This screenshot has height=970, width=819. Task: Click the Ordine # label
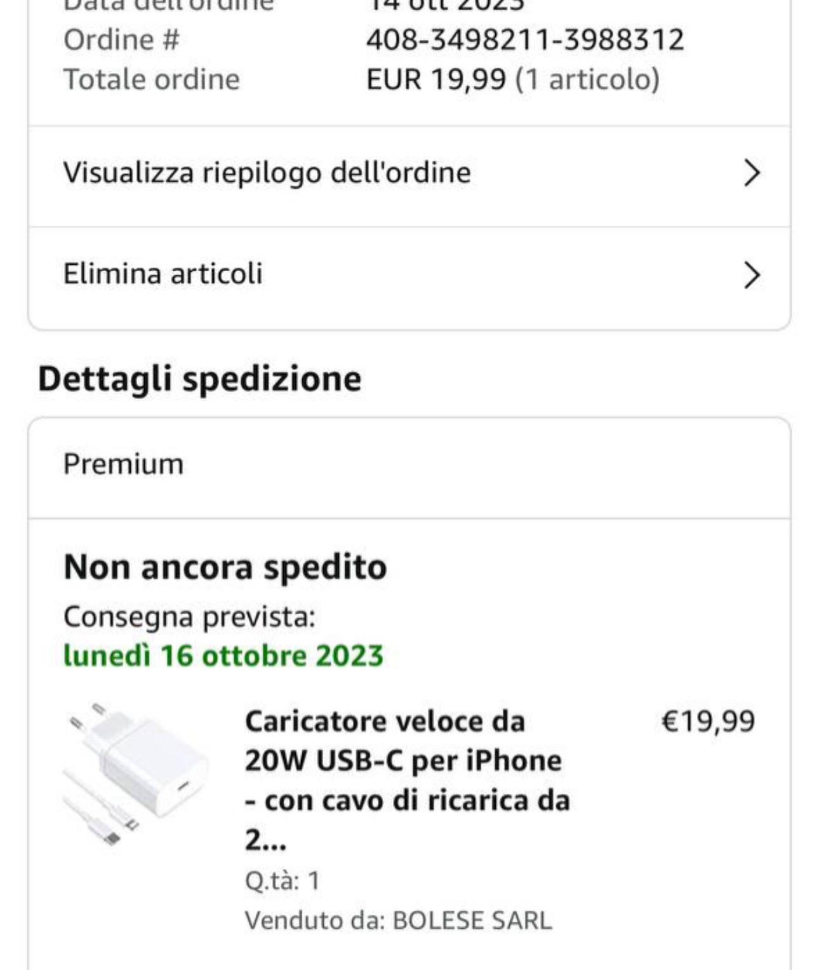121,40
